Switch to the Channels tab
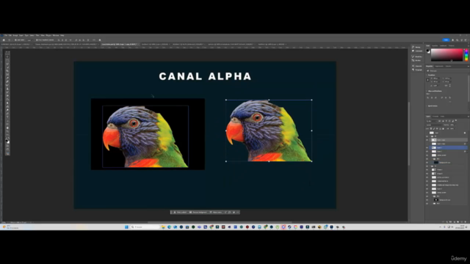 coord(435,116)
